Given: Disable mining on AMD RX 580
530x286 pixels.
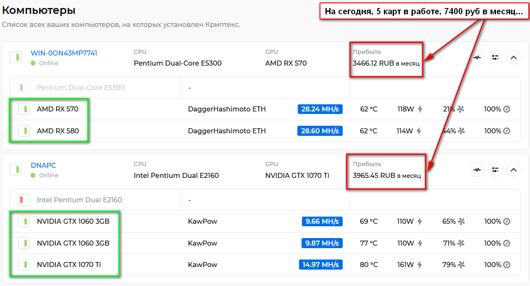Looking at the screenshot, I should coord(24,131).
